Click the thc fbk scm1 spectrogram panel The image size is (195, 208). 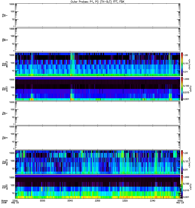coord(97,187)
